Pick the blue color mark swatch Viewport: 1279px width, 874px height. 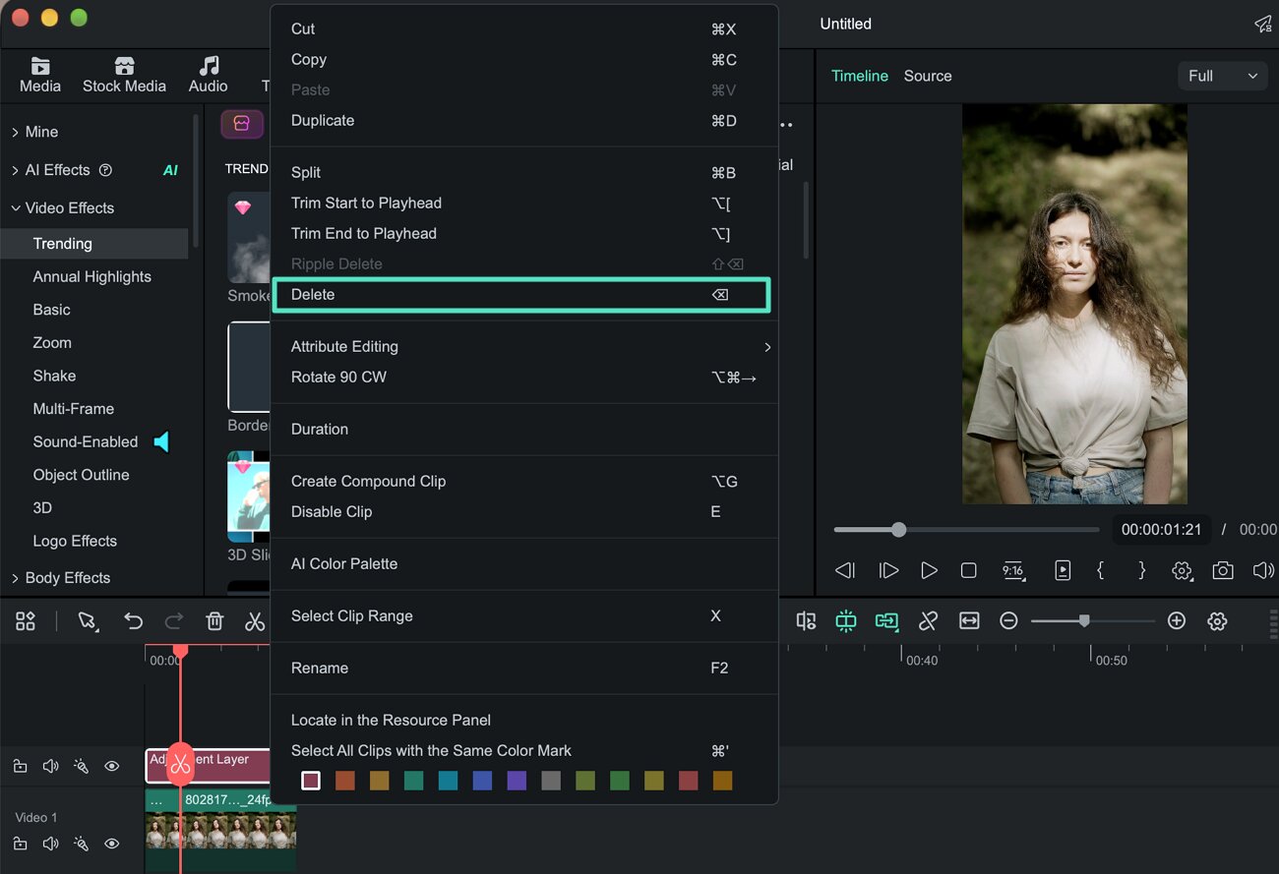(482, 781)
